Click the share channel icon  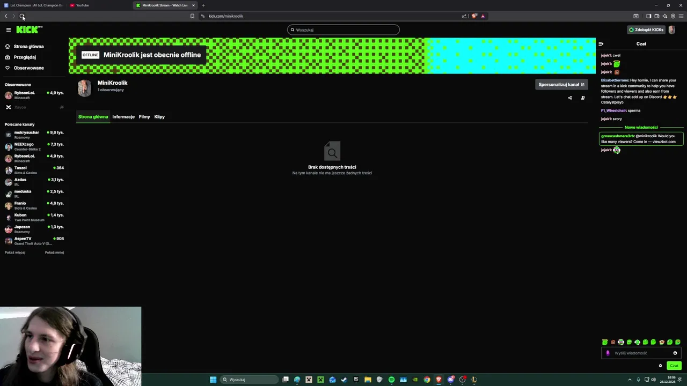click(570, 98)
